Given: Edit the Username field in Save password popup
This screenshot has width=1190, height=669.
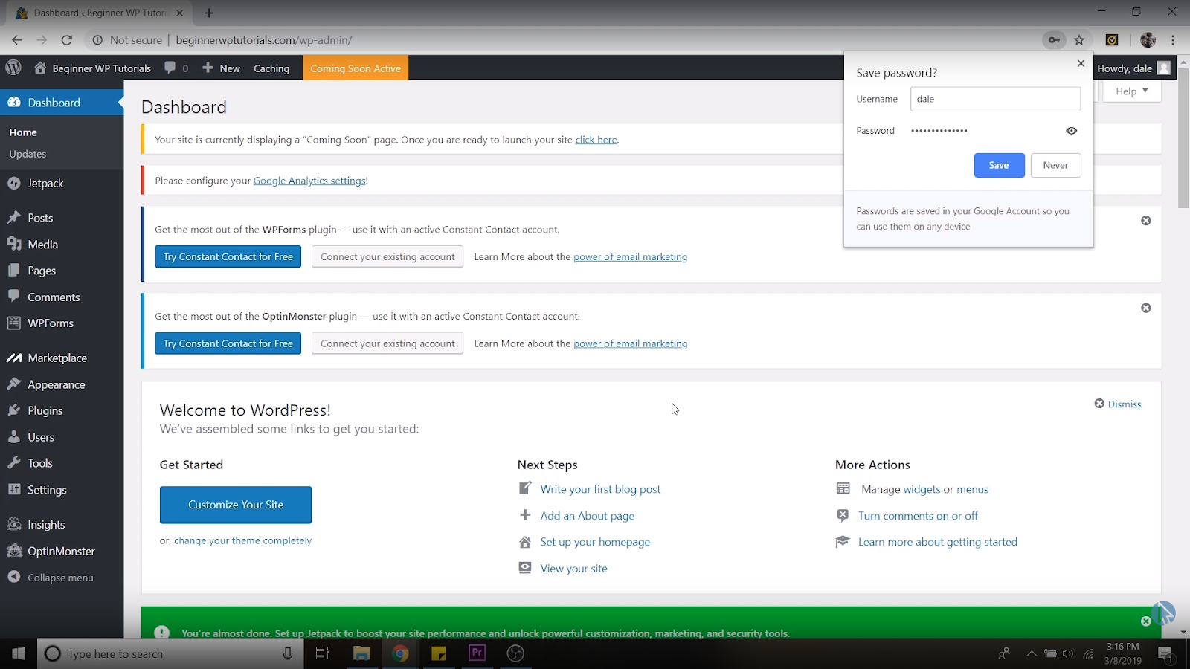Looking at the screenshot, I should pos(995,99).
